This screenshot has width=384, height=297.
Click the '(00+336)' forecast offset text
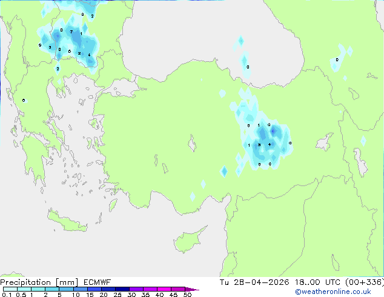[365, 282]
